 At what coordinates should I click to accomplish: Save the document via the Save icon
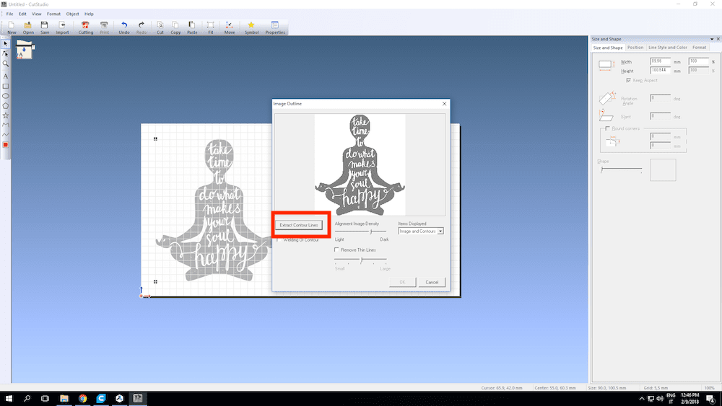click(x=45, y=27)
